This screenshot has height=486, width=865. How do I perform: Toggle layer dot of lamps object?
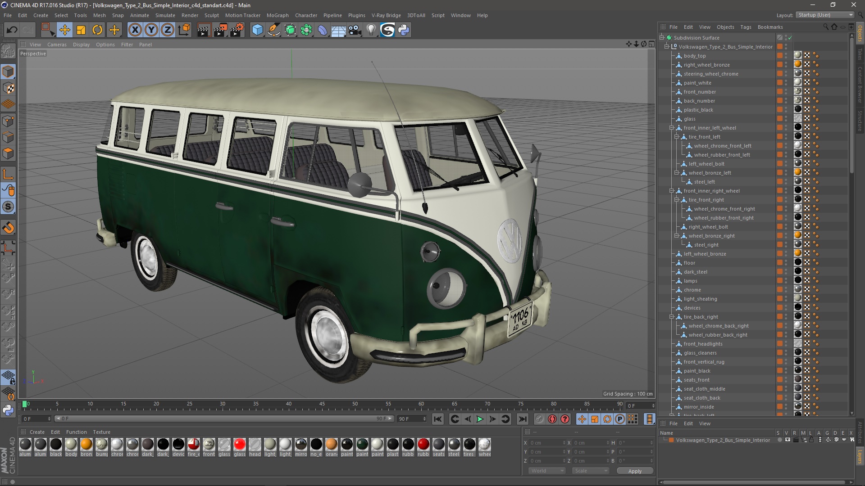click(x=779, y=281)
